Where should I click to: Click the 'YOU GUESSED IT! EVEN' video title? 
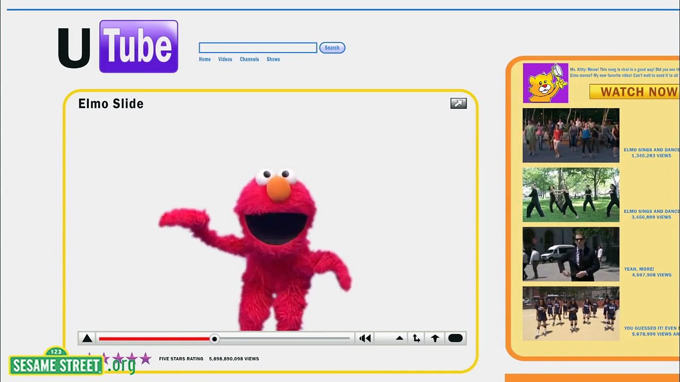(651, 328)
